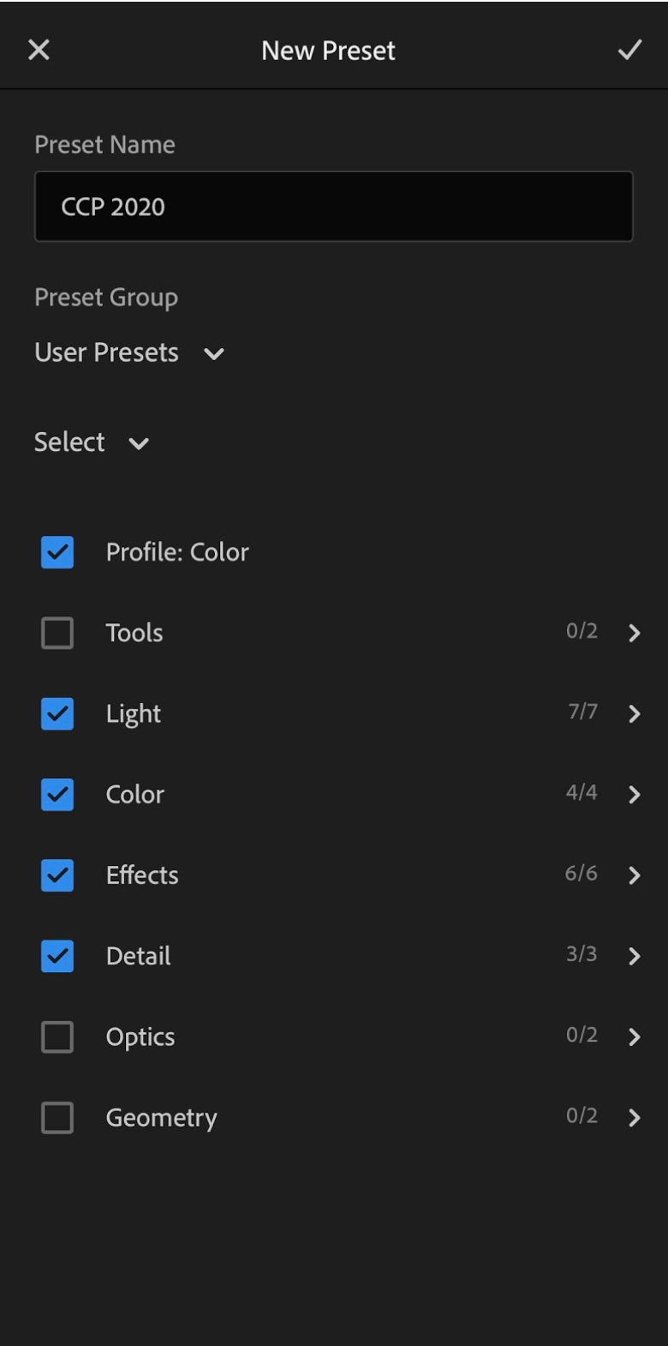Image resolution: width=668 pixels, height=1346 pixels.
Task: Open Optics sub-options chevron arrow
Action: (635, 1037)
